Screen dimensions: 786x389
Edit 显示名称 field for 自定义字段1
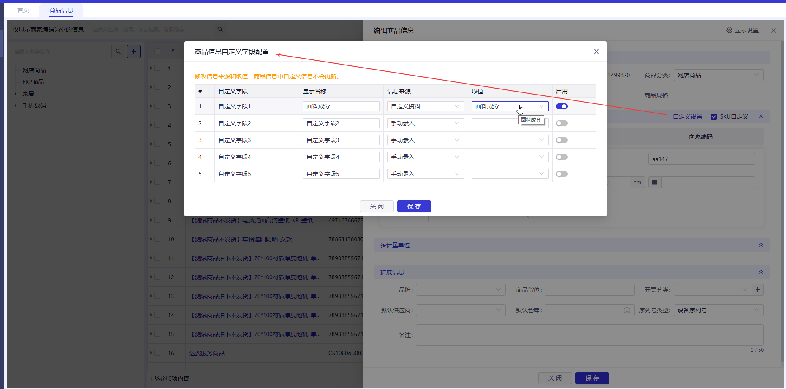341,106
